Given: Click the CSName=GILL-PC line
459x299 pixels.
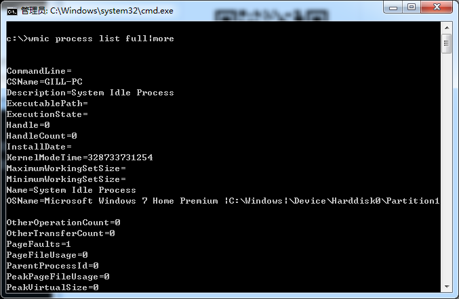Looking at the screenshot, I should [45, 82].
